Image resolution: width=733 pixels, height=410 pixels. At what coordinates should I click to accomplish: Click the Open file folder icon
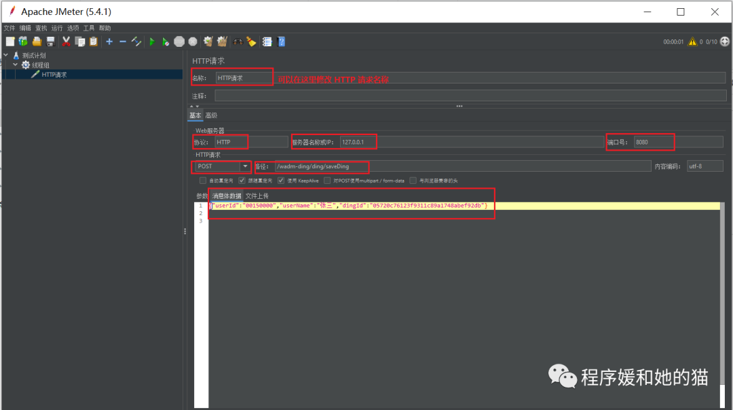[37, 41]
